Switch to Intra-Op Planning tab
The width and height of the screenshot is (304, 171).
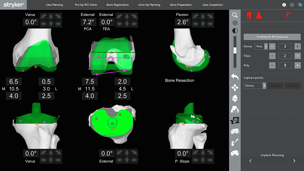[x=149, y=5]
